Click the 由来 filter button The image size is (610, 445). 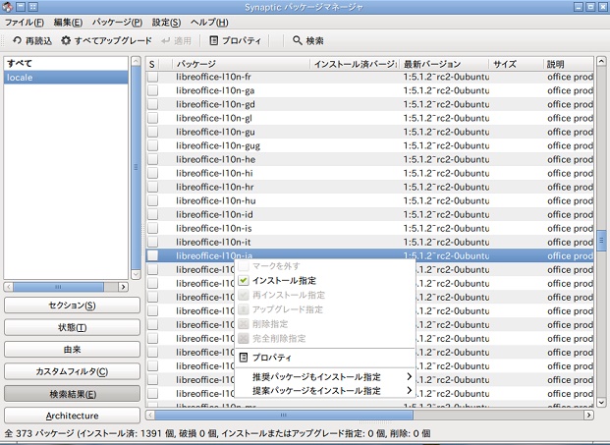(x=72, y=350)
